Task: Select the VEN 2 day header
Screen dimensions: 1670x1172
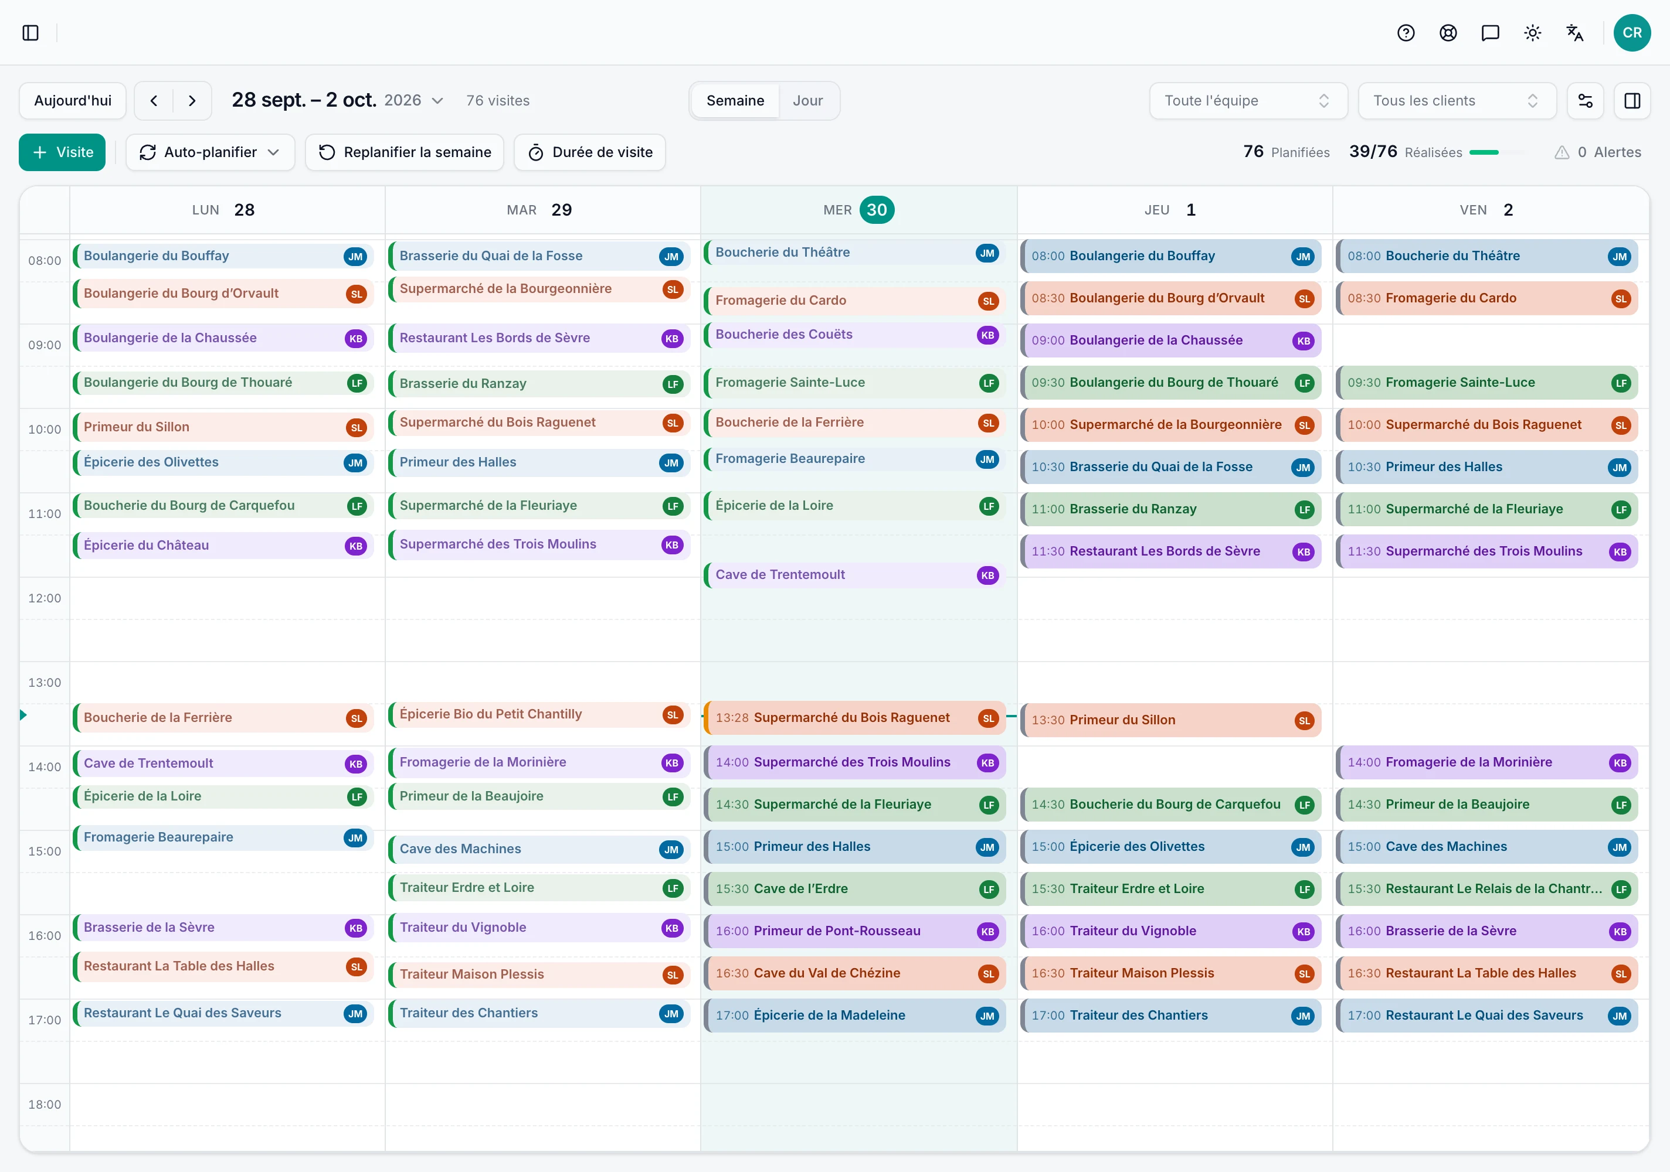Action: pyautogui.click(x=1491, y=209)
